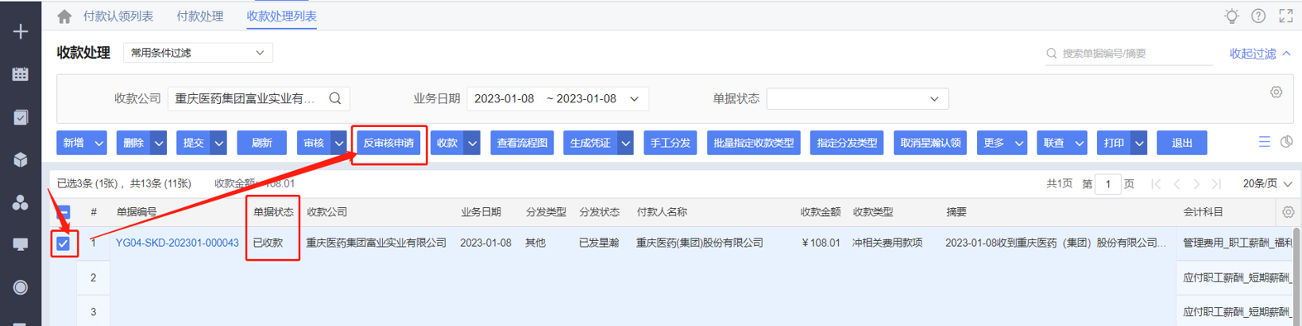Click the 取消星瀚认领 button
The width and height of the screenshot is (1302, 326).
point(931,143)
